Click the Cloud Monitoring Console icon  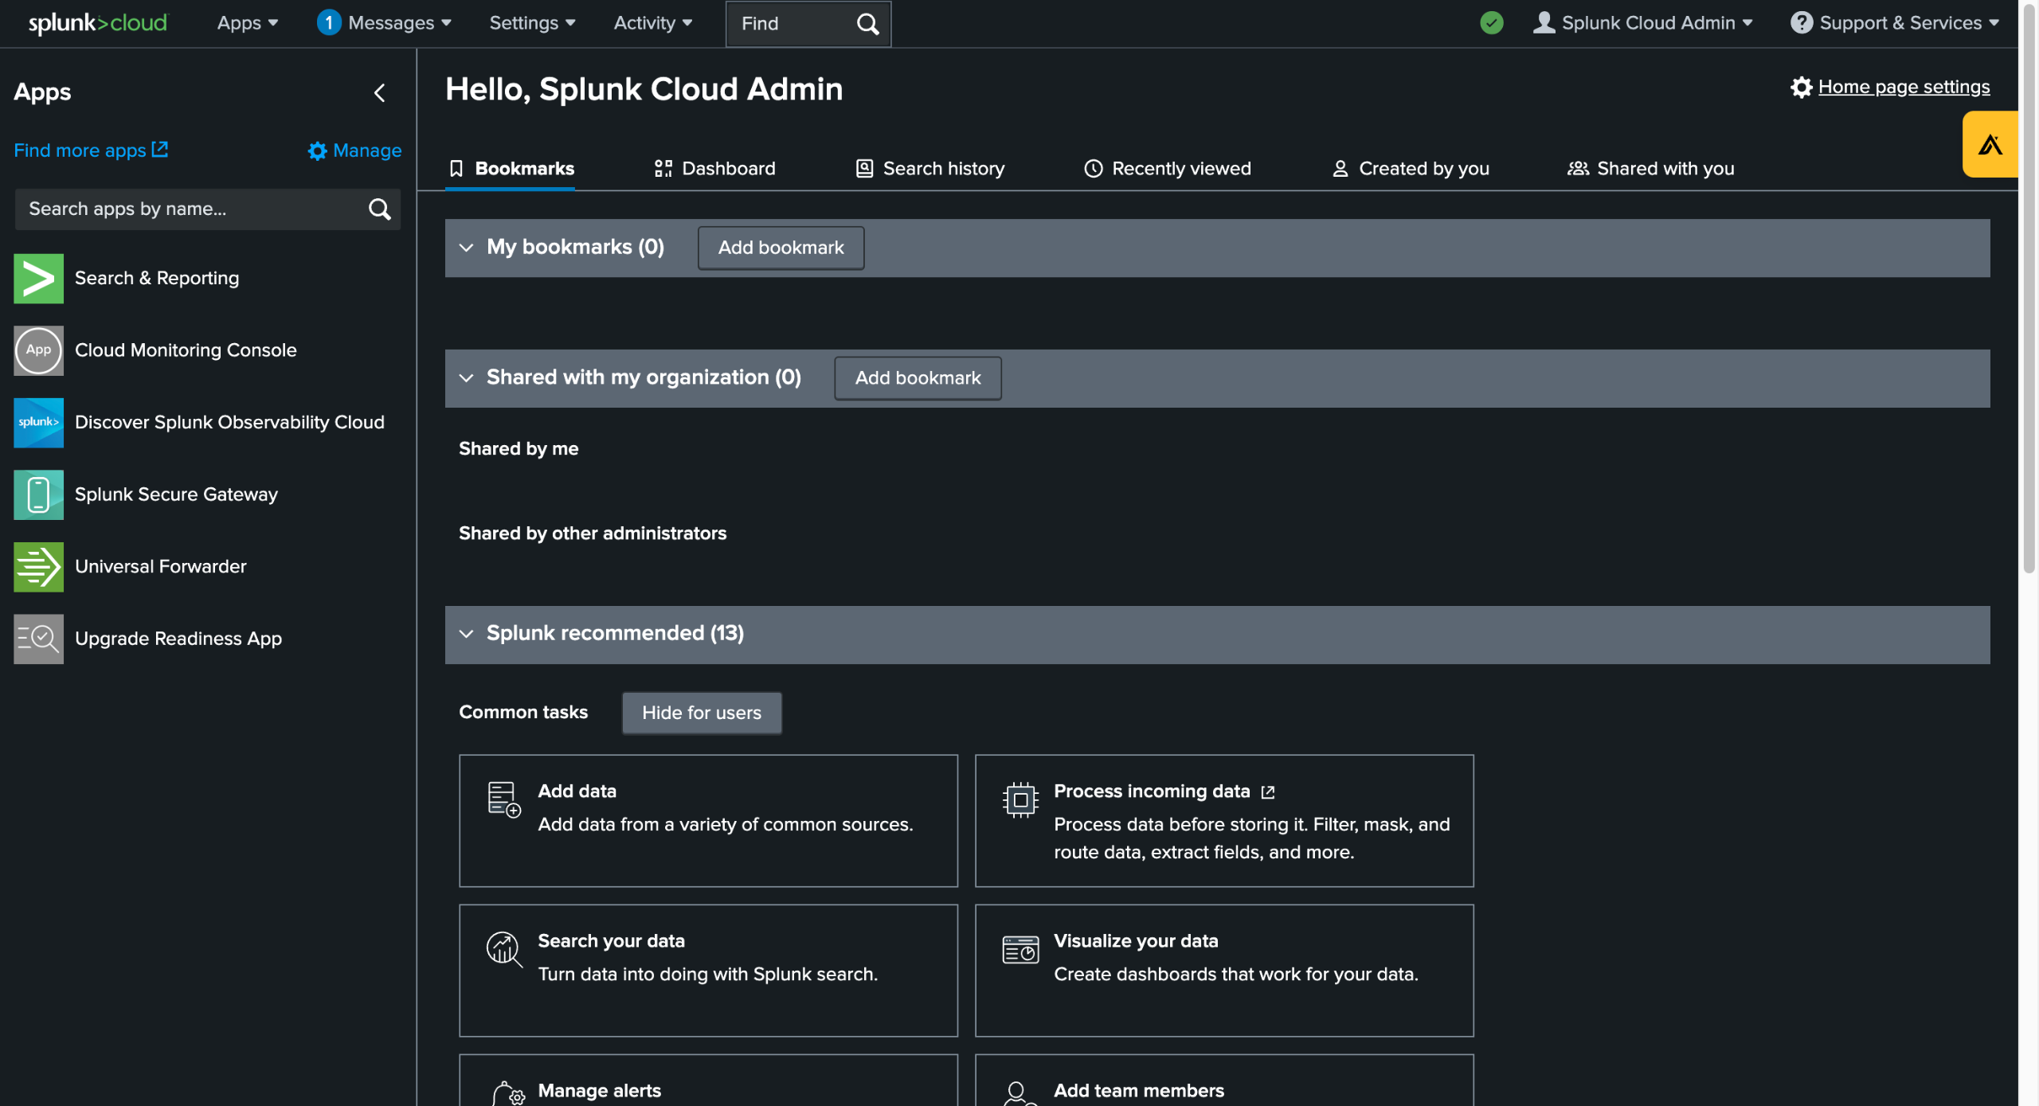click(x=38, y=350)
